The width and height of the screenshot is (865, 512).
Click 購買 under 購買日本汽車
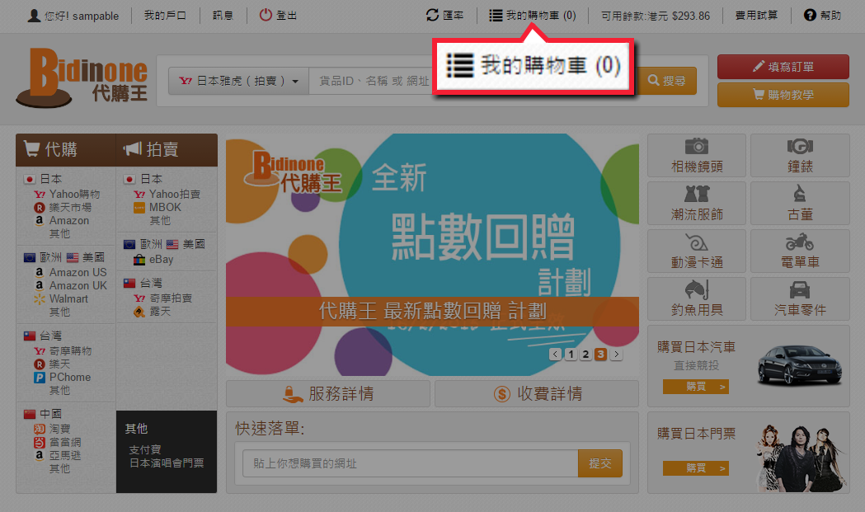[x=696, y=387]
